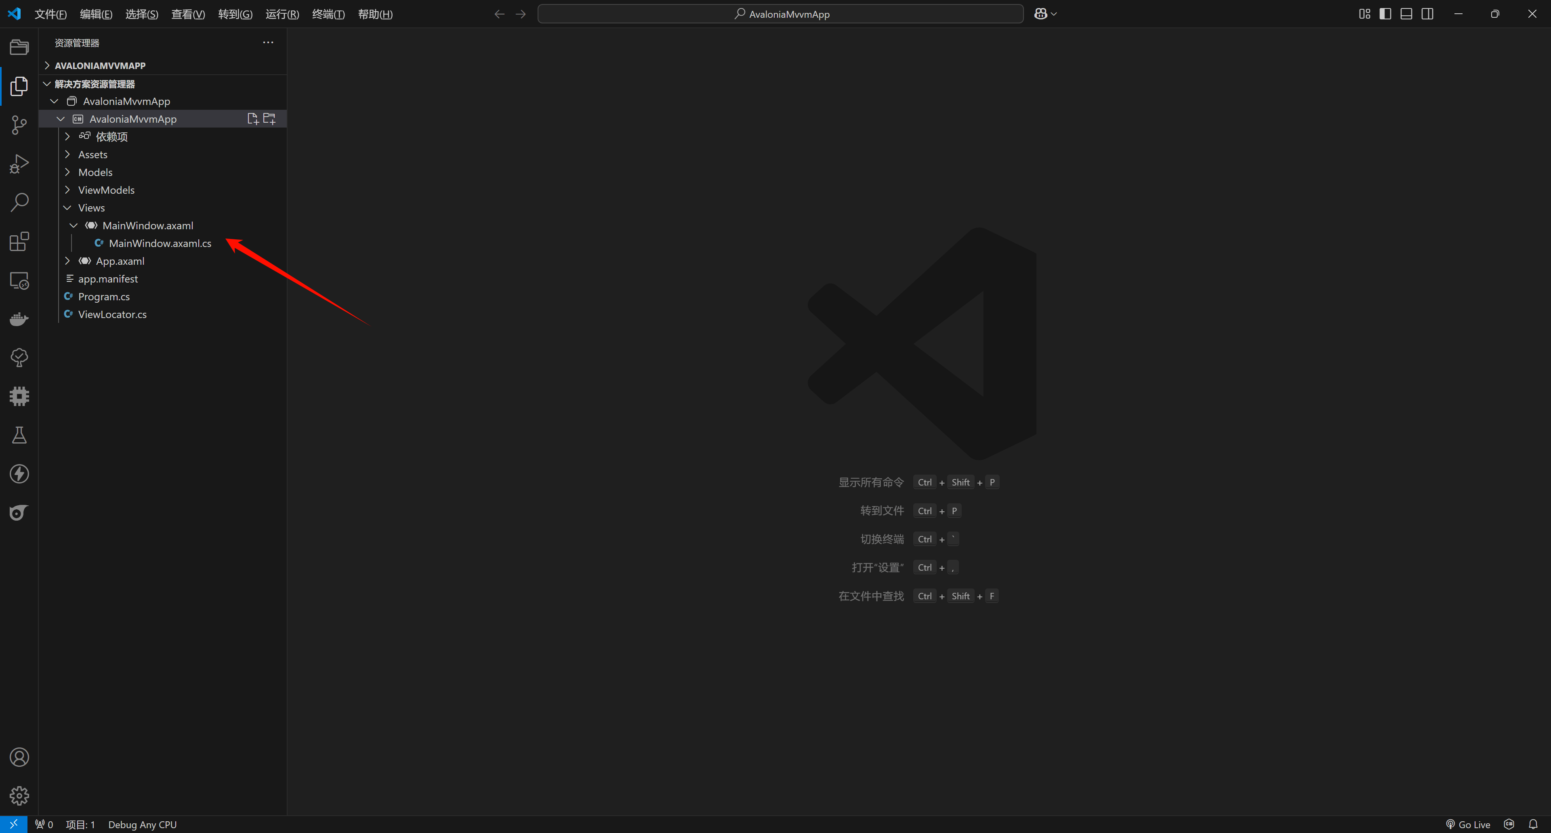This screenshot has width=1551, height=833.
Task: Open the 帮助(H) menu
Action: point(376,14)
